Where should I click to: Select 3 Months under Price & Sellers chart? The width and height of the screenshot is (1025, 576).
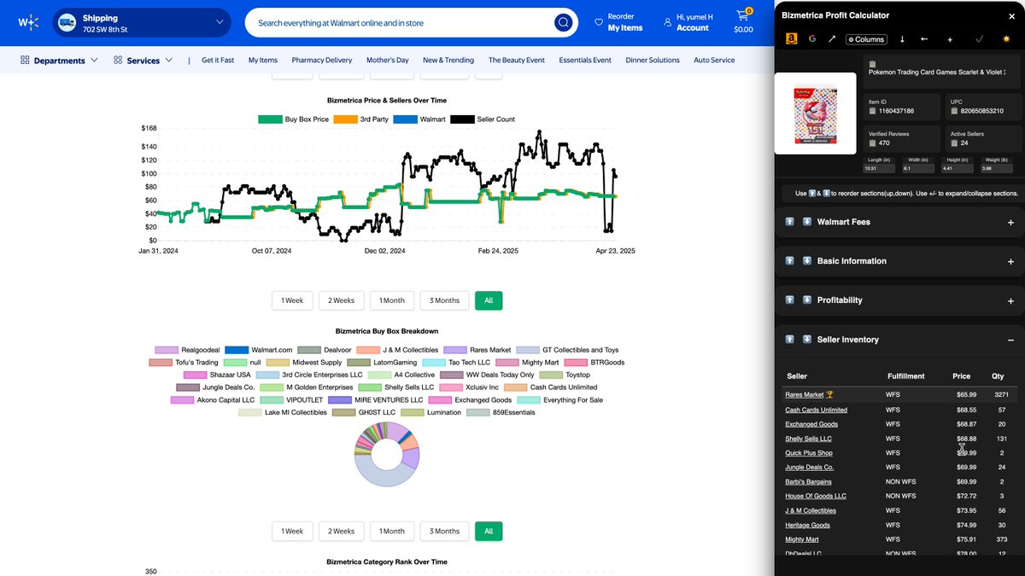444,300
